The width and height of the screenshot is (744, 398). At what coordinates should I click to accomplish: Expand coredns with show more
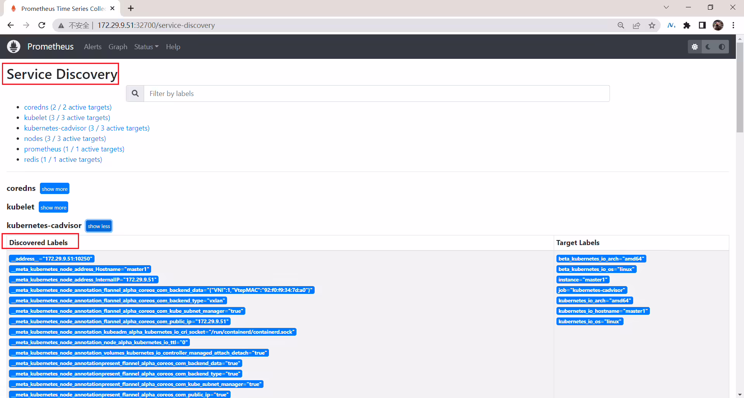tap(55, 189)
